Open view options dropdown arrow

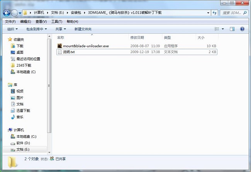pos(223,29)
